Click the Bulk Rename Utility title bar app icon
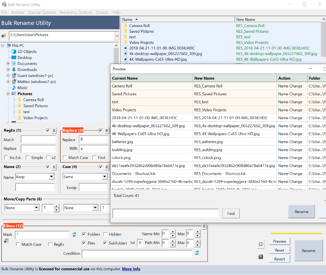The image size is (326, 275). coord(4,4)
